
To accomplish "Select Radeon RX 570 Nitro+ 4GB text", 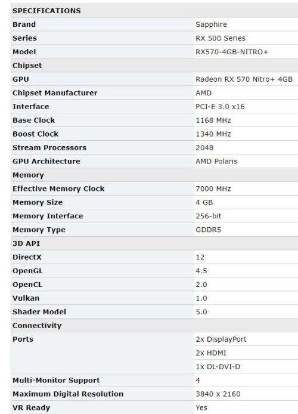I will 244,79.
